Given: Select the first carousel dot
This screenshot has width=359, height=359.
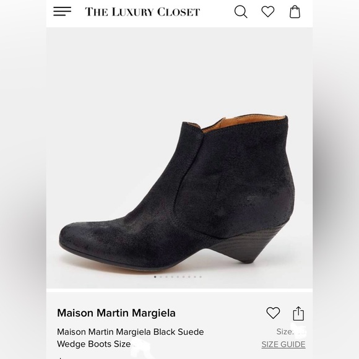Looking at the screenshot, I should (x=155, y=277).
